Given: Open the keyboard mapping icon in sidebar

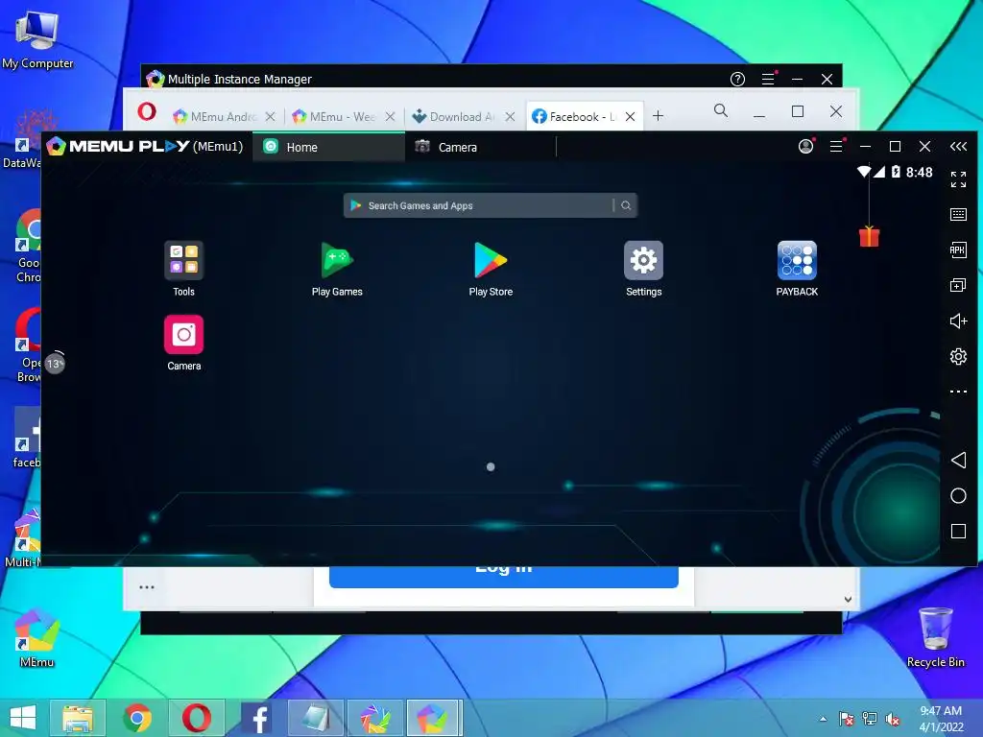Looking at the screenshot, I should pyautogui.click(x=958, y=214).
